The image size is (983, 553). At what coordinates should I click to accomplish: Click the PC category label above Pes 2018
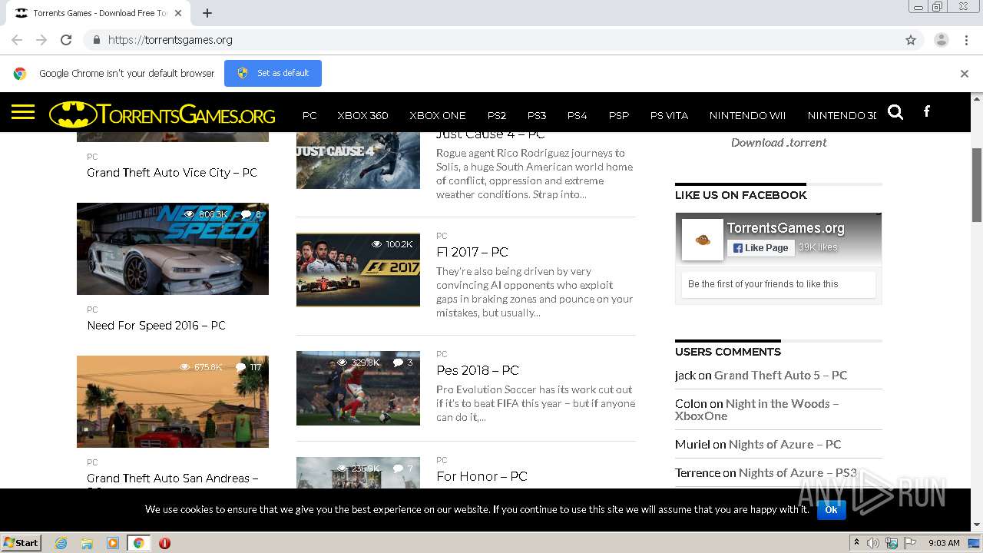(442, 354)
